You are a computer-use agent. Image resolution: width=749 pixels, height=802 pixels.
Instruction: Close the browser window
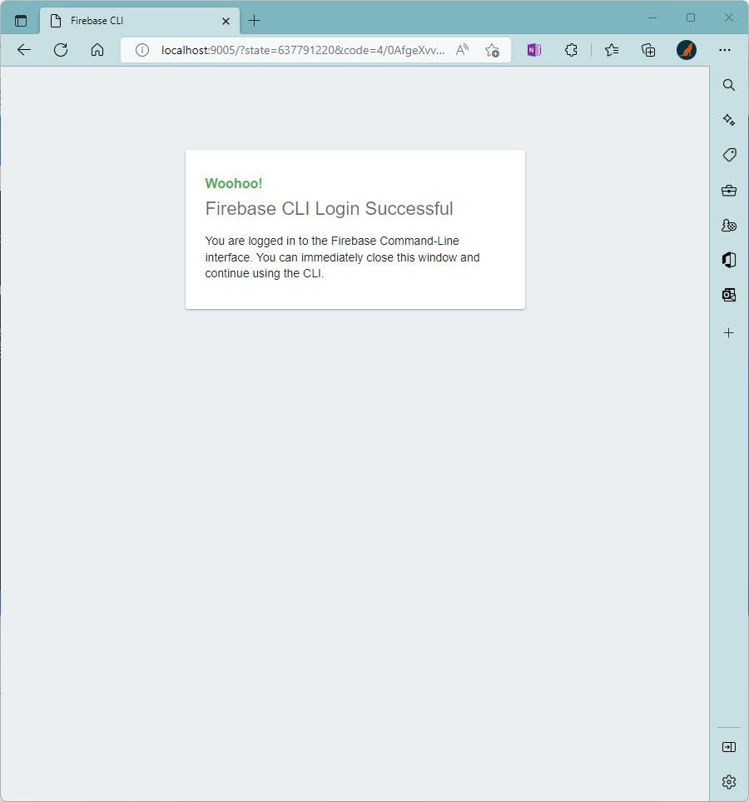tap(729, 17)
